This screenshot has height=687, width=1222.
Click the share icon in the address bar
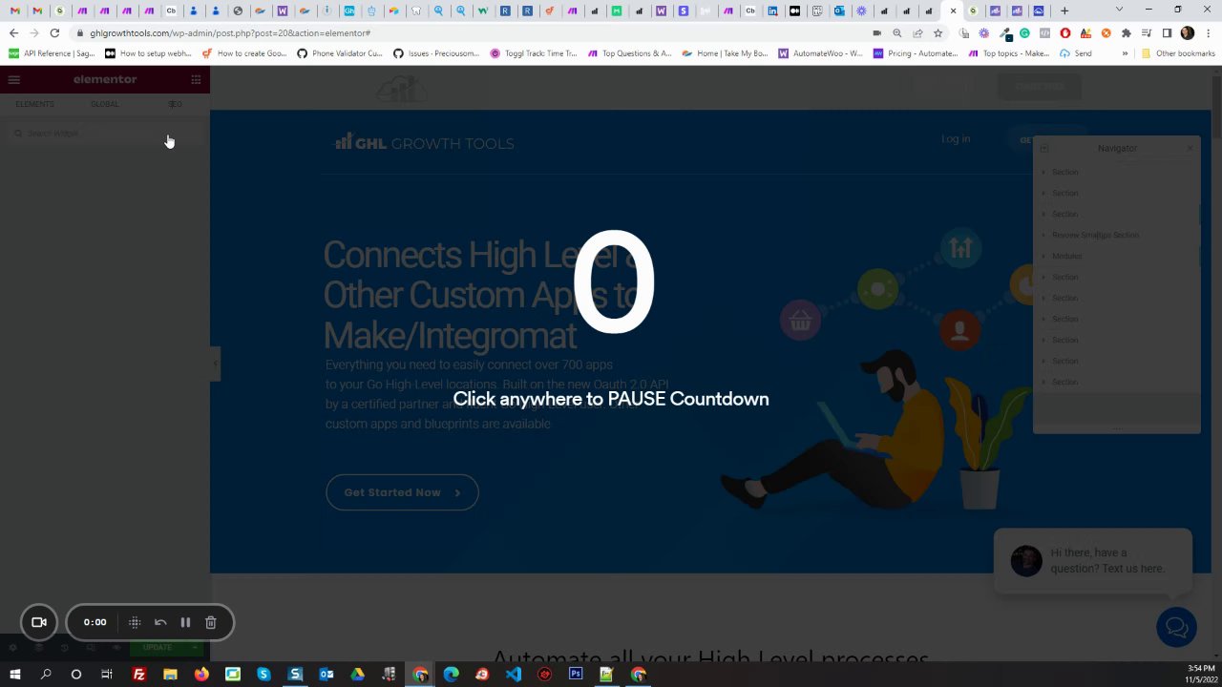pos(917,32)
